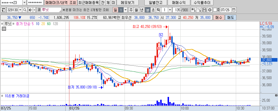Open the calendar date picker icon
This screenshot has height=111, width=278.
pos(234,10)
